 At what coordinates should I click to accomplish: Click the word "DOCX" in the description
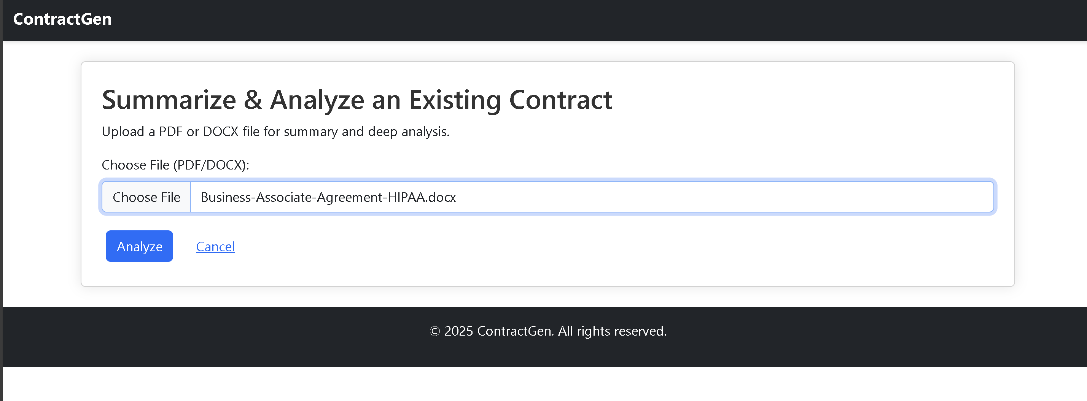tap(220, 132)
